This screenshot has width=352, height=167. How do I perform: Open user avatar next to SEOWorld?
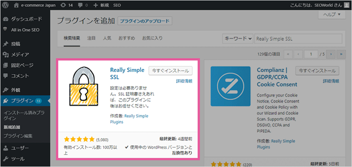[x=346, y=5]
